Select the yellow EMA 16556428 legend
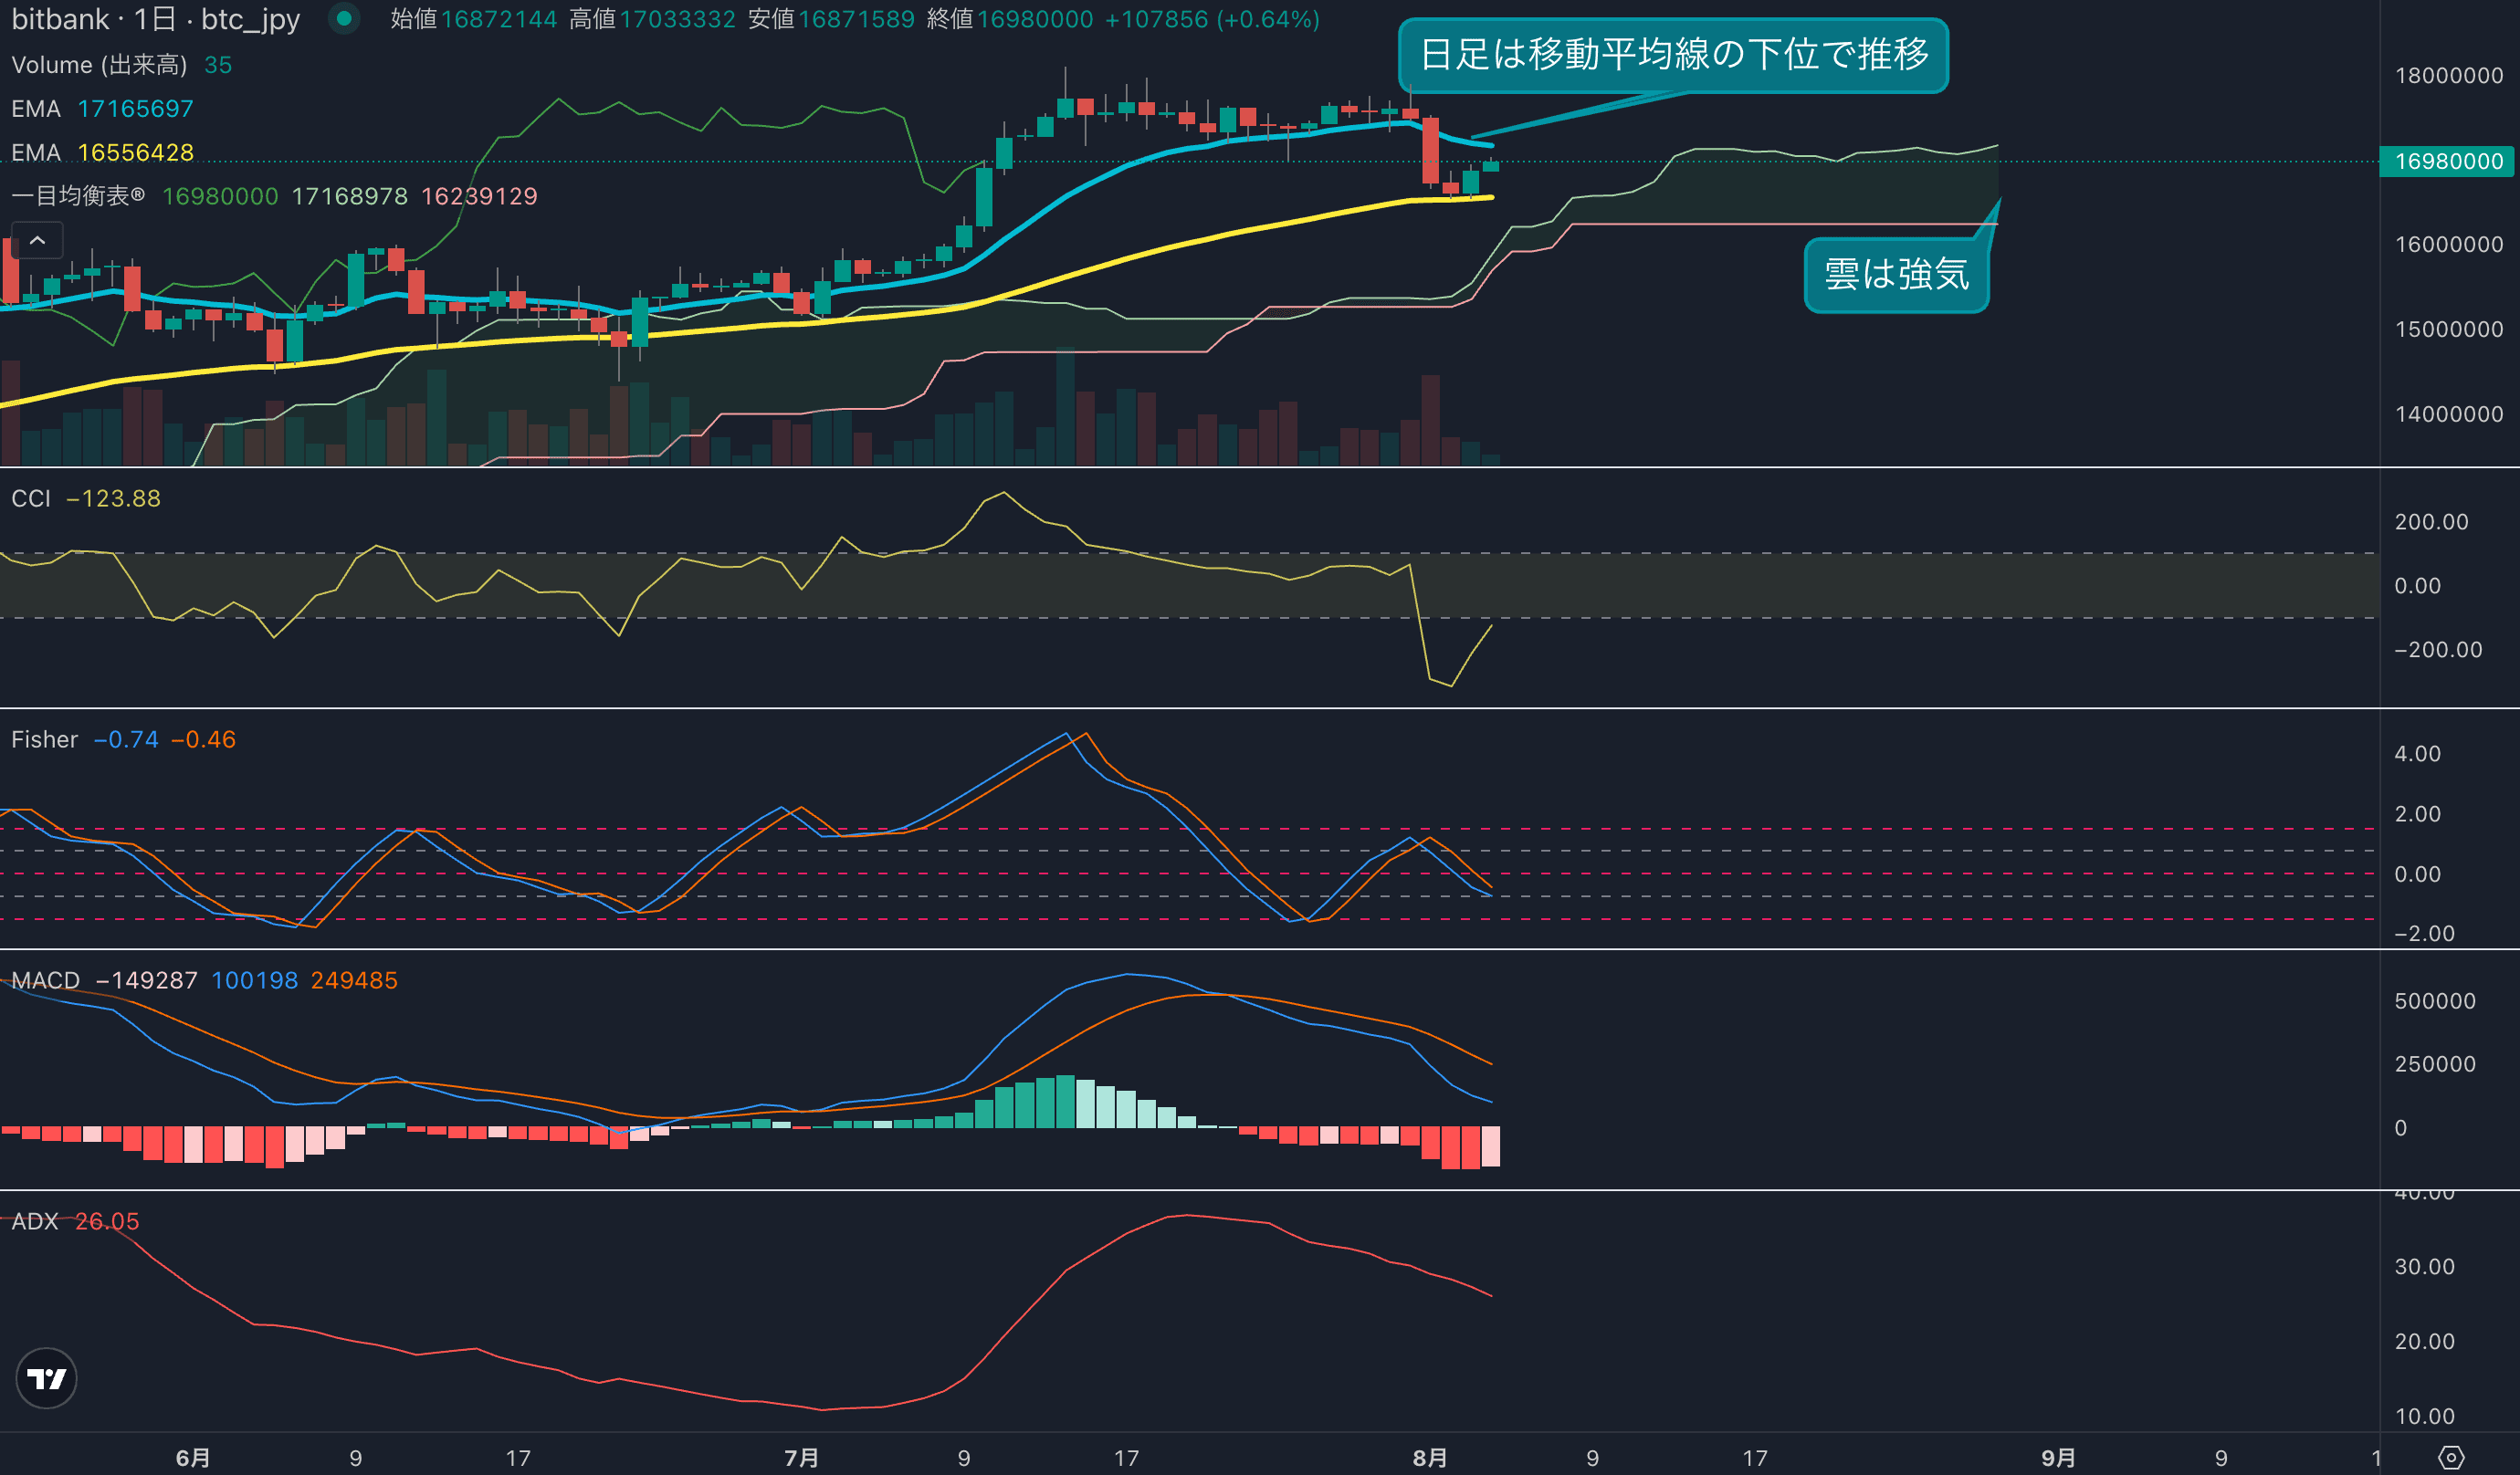Viewport: 2520px width, 1475px height. (x=102, y=153)
